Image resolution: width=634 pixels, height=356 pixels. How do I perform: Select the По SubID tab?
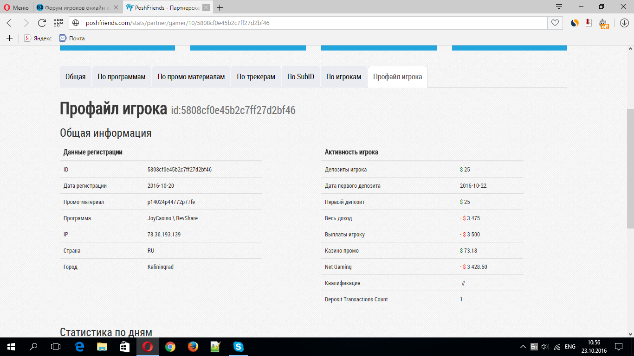[x=301, y=76]
